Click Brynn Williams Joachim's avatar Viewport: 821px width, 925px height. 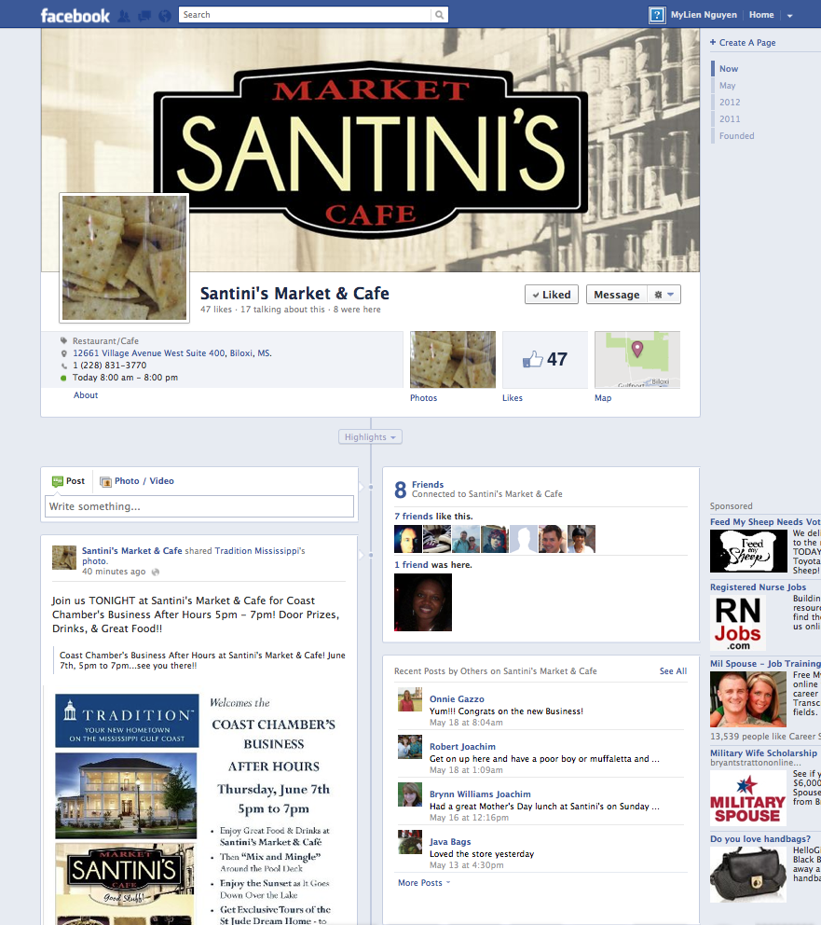pos(410,794)
